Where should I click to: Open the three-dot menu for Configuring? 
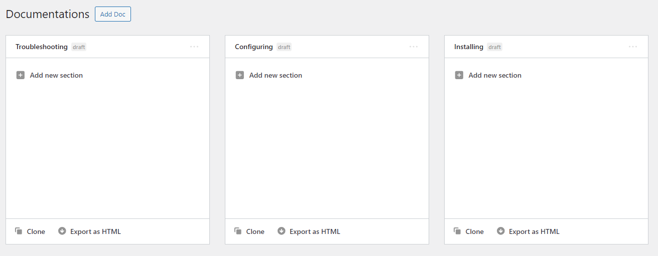414,47
